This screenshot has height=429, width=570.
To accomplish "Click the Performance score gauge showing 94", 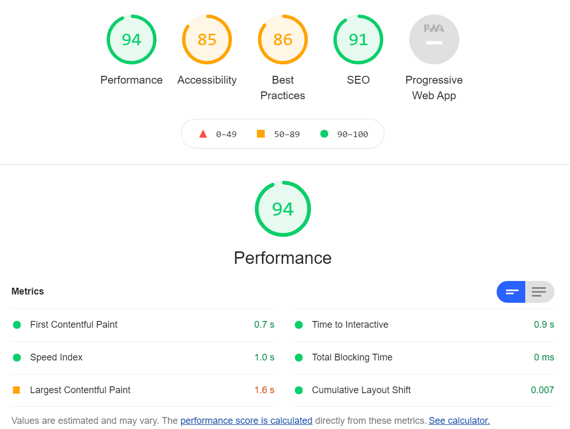I will [131, 39].
